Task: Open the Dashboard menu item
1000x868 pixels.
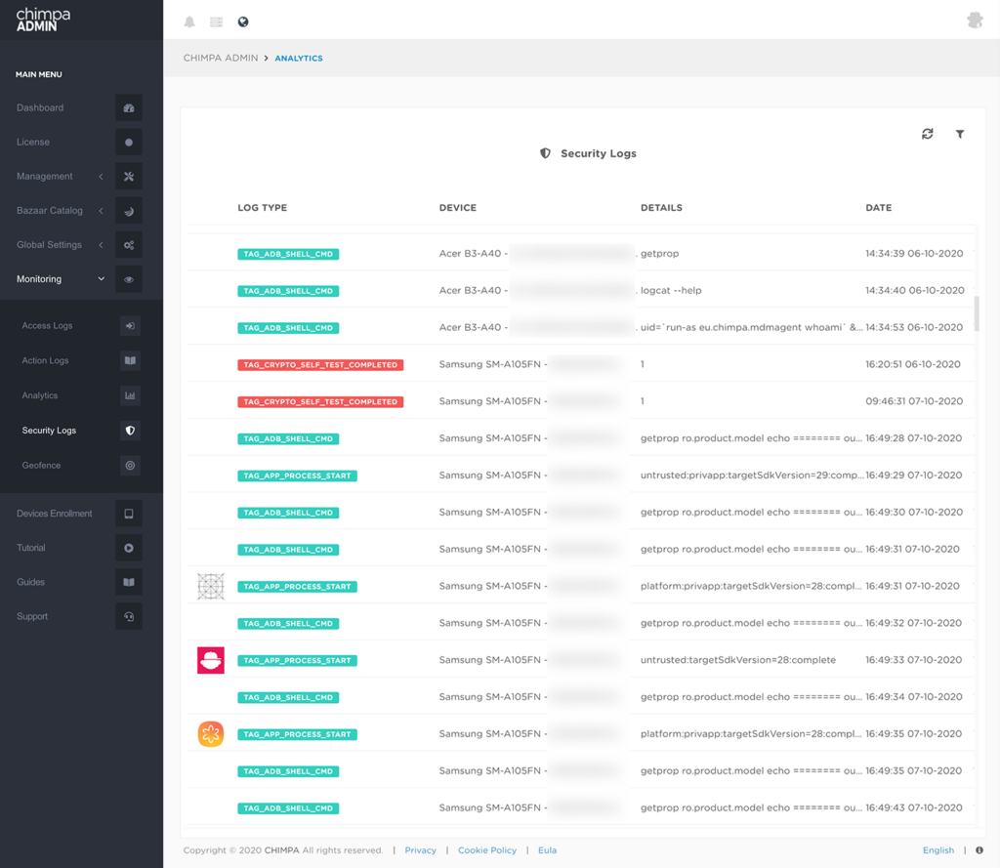Action: click(40, 107)
